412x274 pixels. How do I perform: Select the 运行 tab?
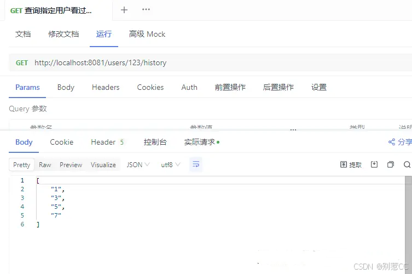tap(104, 34)
